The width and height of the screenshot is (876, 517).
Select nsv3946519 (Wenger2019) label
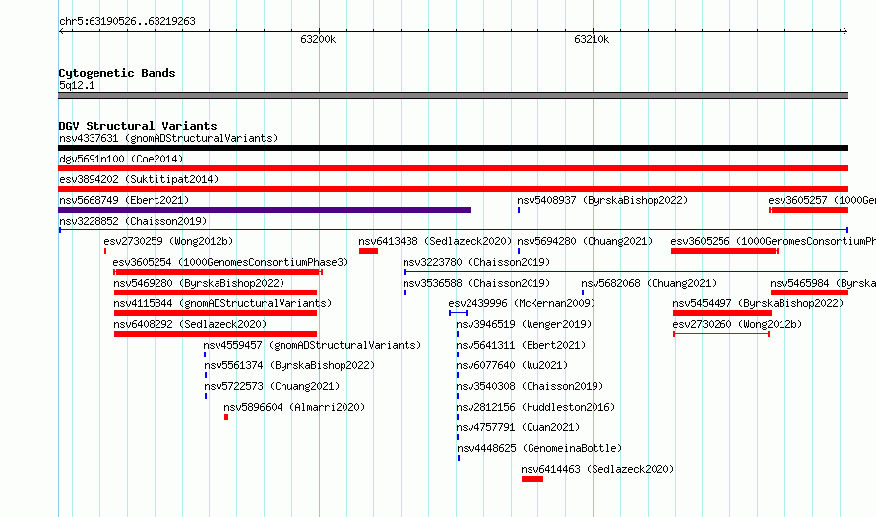pos(524,324)
